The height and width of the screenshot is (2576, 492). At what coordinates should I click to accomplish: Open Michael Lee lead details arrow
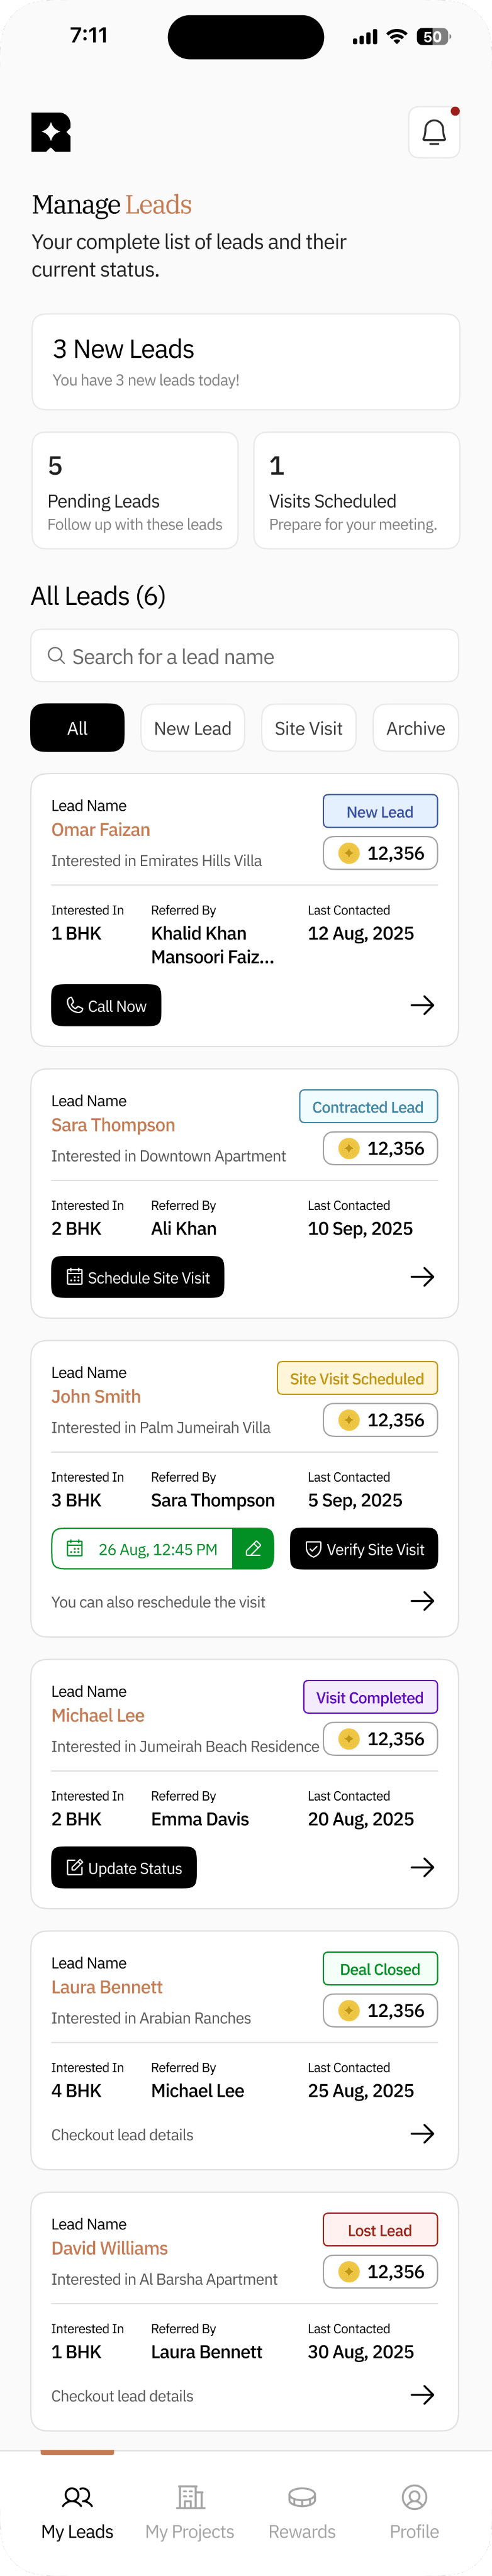coord(422,1867)
